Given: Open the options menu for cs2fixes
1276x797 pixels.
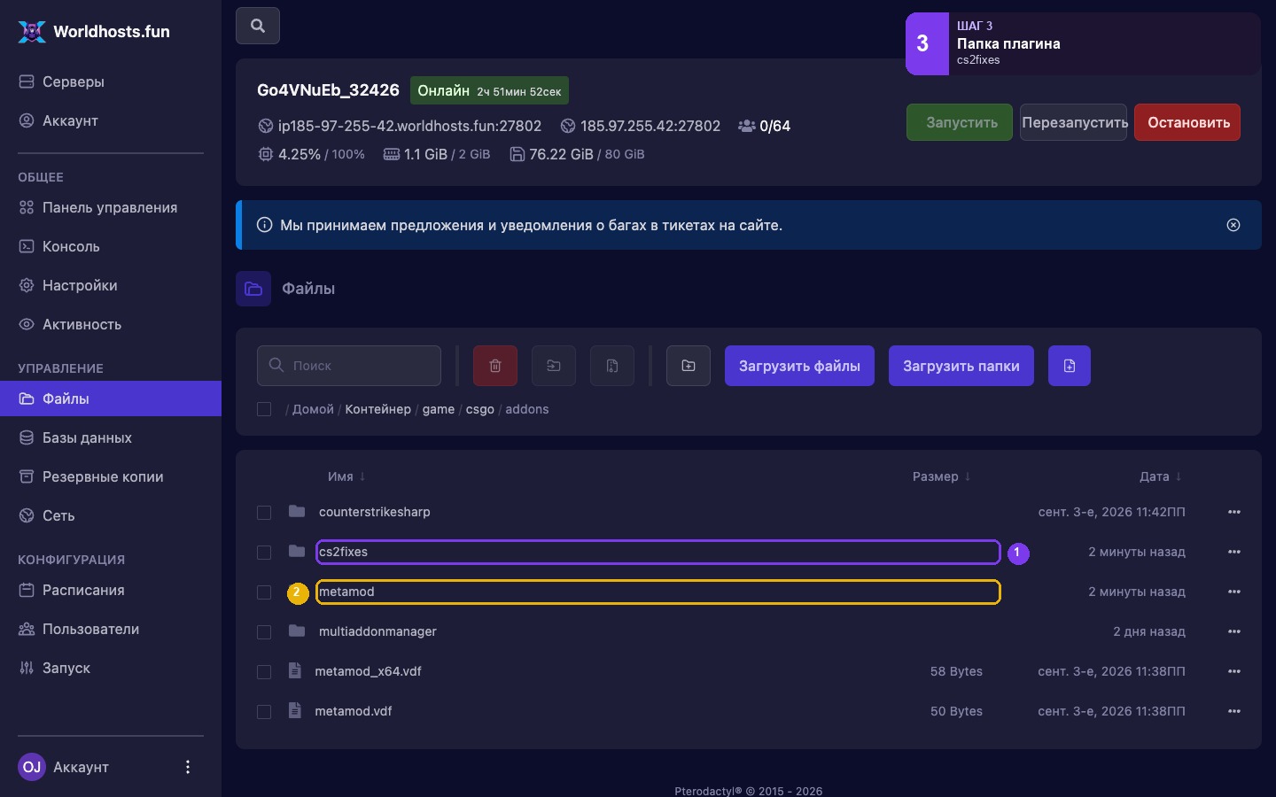Looking at the screenshot, I should pyautogui.click(x=1234, y=552).
